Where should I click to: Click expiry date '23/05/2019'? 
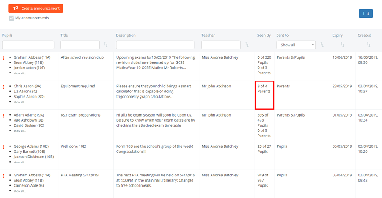point(342,86)
